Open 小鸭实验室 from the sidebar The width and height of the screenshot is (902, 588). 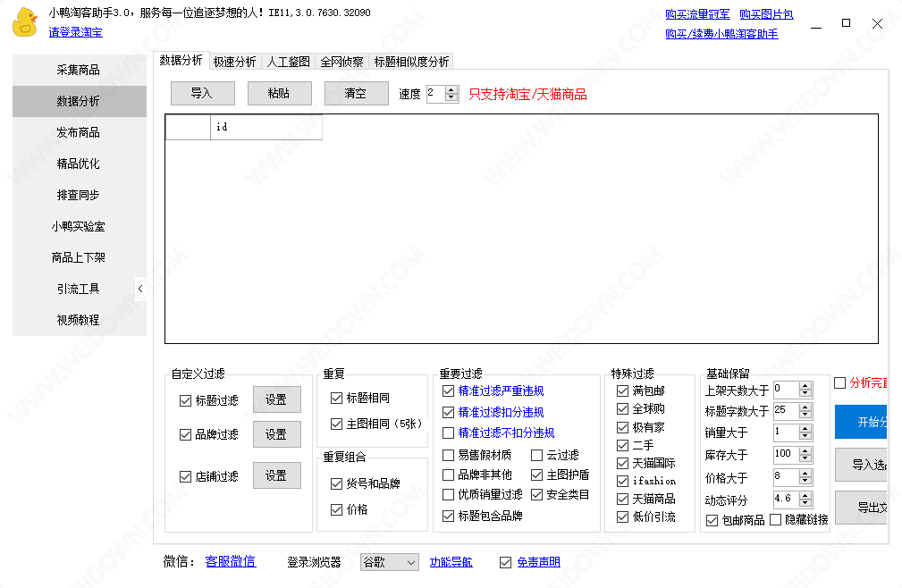pyautogui.click(x=79, y=226)
